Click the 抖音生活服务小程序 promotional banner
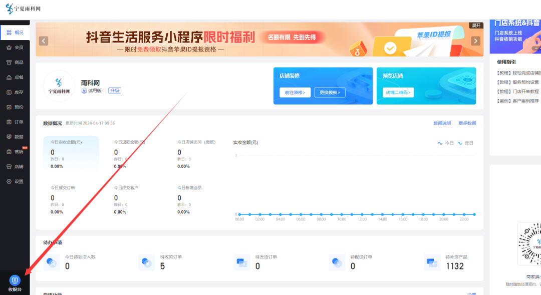The width and height of the screenshot is (541, 295). (259, 39)
